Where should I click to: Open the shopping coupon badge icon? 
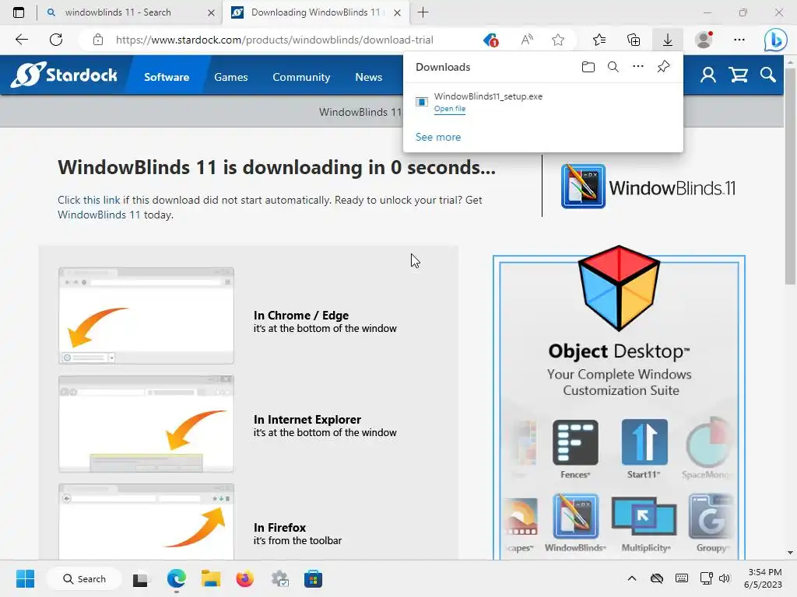pyautogui.click(x=490, y=40)
